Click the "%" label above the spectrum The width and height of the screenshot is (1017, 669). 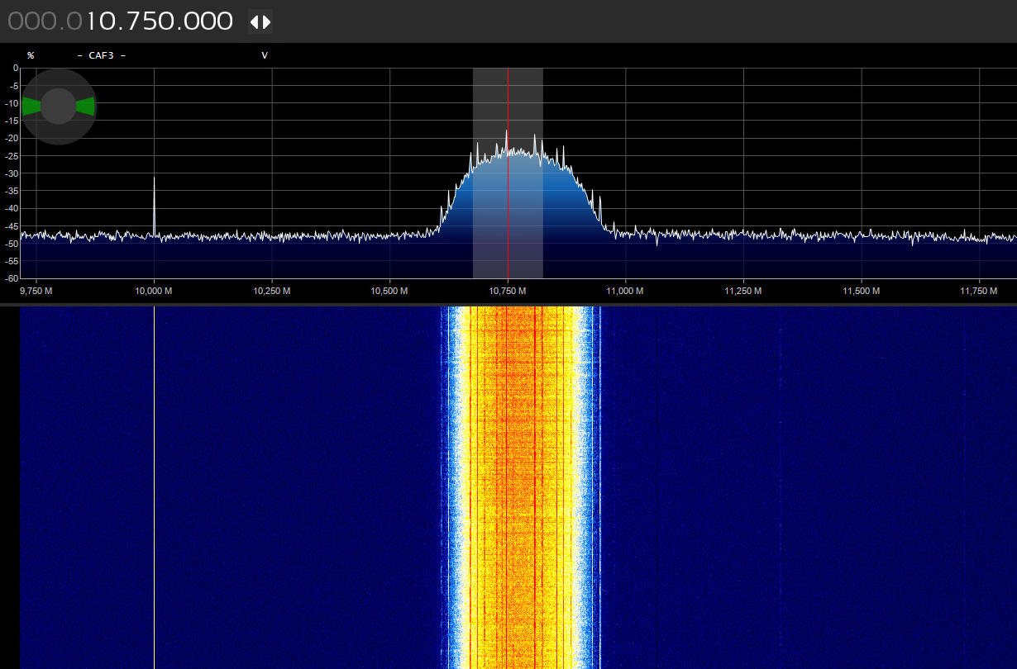(31, 55)
